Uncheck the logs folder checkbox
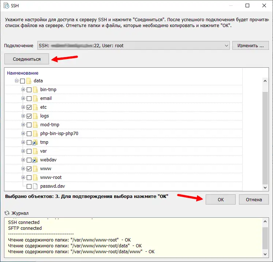 [29, 116]
